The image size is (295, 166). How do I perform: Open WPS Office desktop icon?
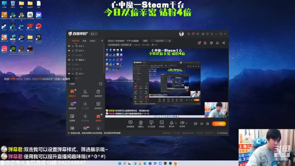coord(30,27)
